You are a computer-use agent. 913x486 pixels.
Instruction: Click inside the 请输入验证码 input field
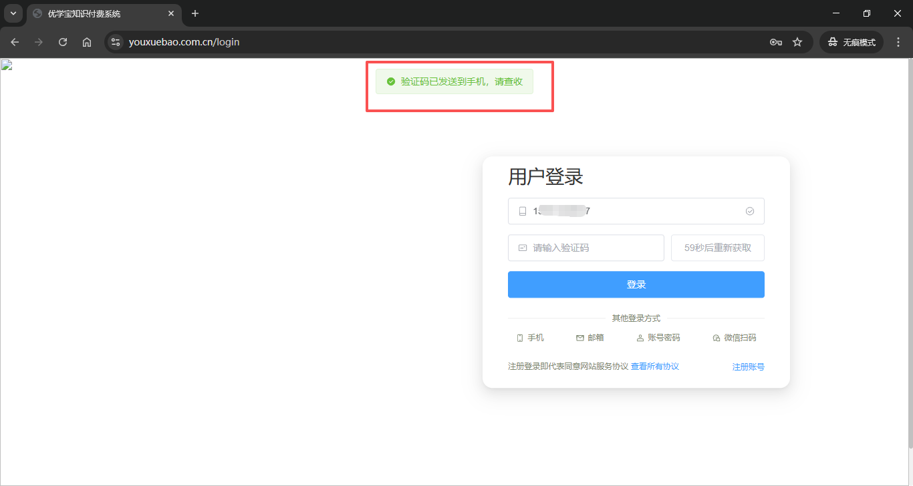pos(586,248)
